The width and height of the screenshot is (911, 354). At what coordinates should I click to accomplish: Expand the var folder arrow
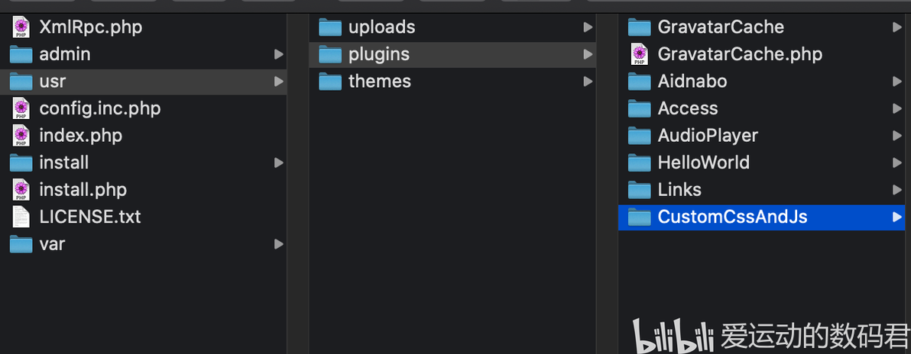tap(279, 244)
